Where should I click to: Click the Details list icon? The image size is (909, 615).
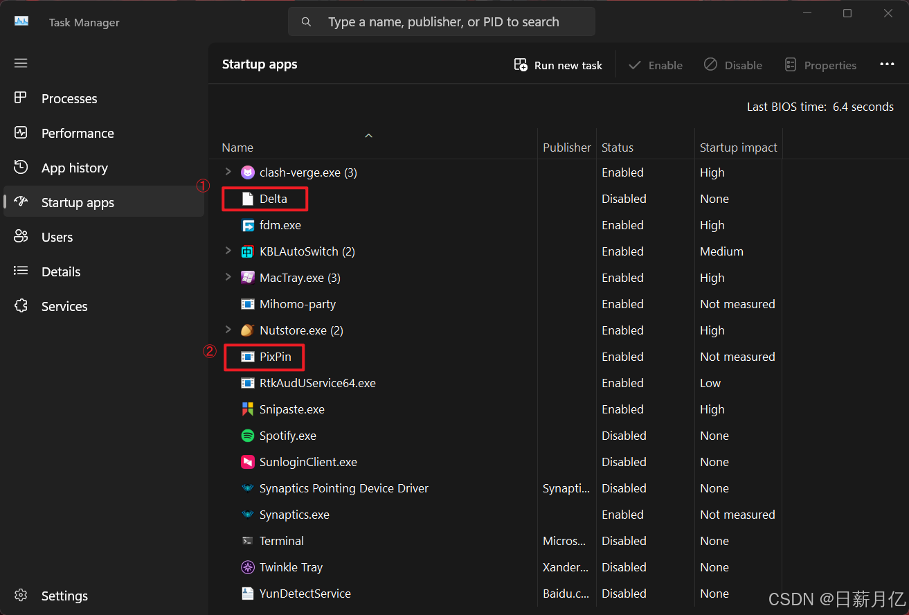point(21,271)
